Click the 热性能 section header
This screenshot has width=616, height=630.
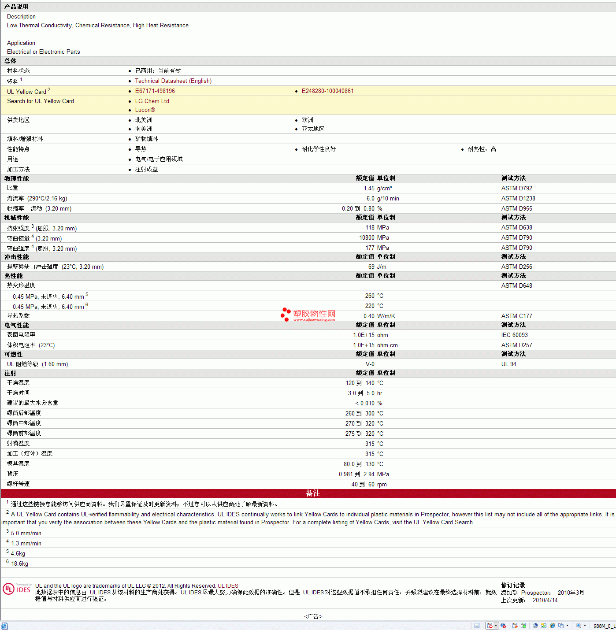(13, 276)
